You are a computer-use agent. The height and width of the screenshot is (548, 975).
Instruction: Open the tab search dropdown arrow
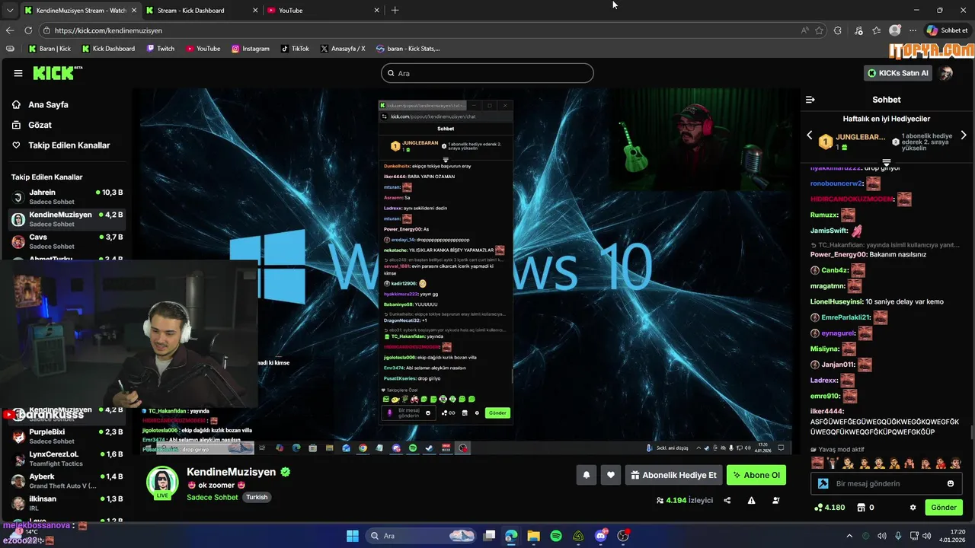(x=10, y=10)
